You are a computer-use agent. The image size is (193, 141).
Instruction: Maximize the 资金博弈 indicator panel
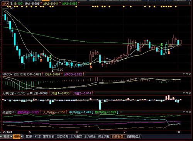(187, 112)
